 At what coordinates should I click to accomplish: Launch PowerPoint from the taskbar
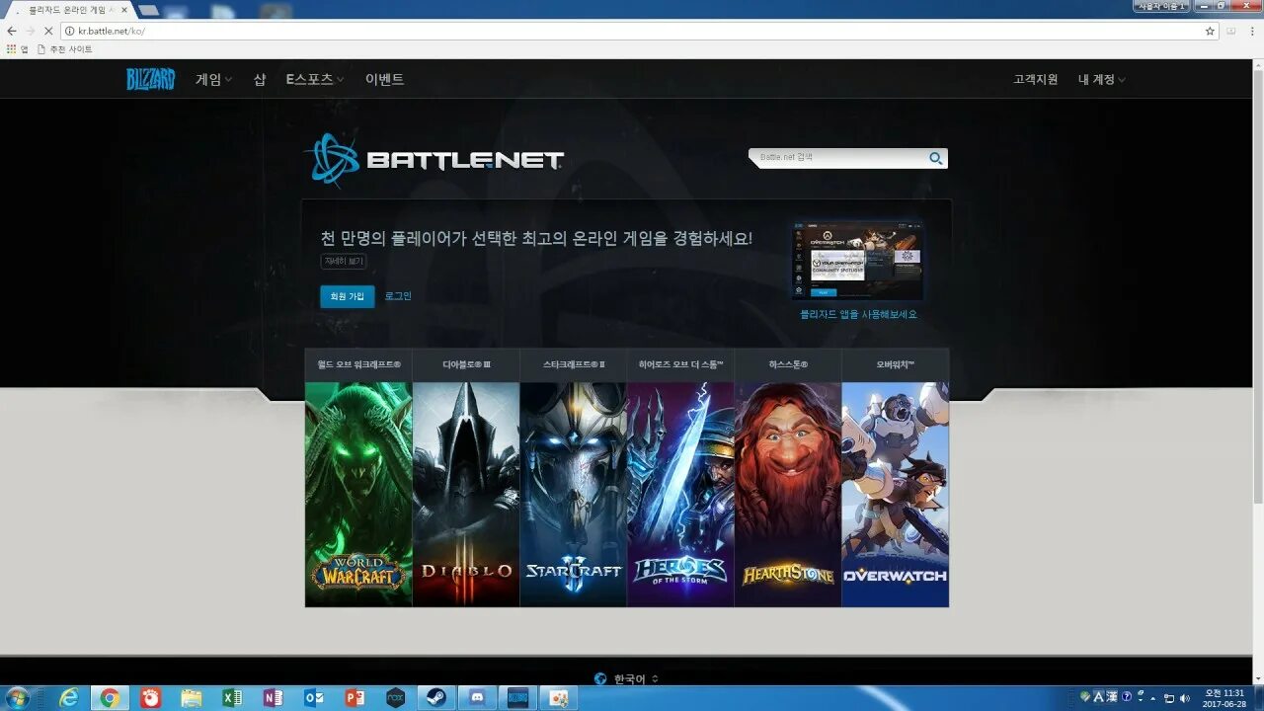(x=355, y=698)
